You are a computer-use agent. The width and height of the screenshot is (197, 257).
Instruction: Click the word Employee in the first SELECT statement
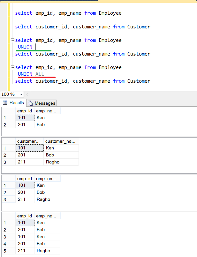pyautogui.click(x=110, y=13)
